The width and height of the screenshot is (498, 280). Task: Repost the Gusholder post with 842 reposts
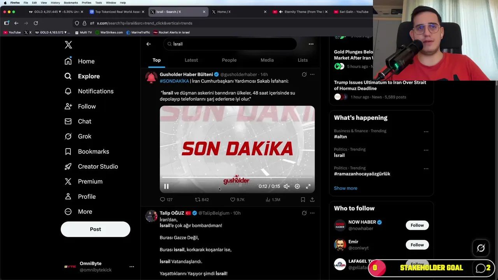202,199
